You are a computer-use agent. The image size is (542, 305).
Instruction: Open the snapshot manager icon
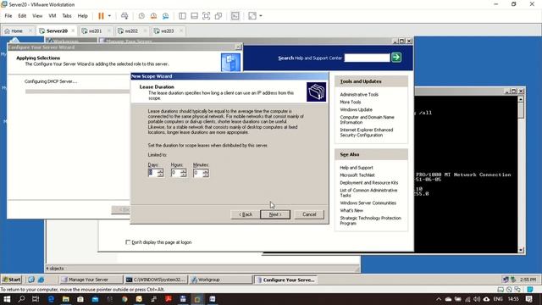pos(166,16)
